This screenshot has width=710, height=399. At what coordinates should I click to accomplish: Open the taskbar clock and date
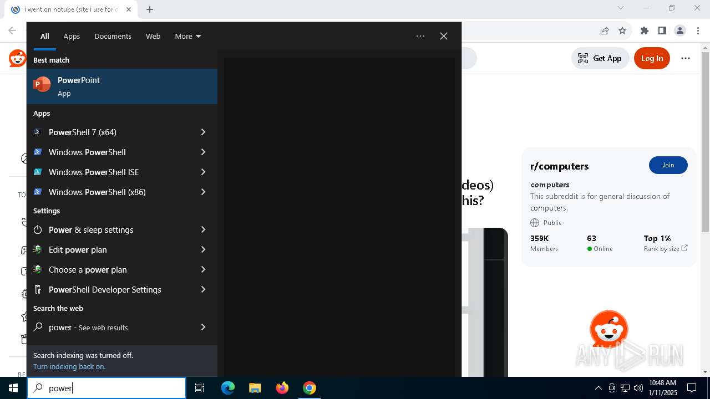(662, 388)
